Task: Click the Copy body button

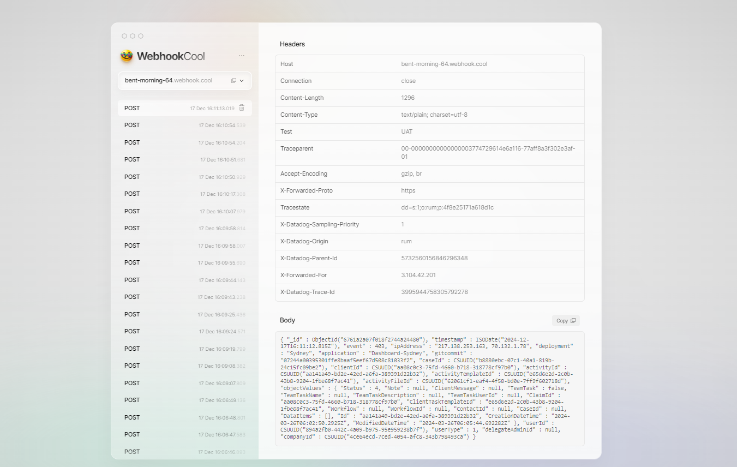Action: 566,321
